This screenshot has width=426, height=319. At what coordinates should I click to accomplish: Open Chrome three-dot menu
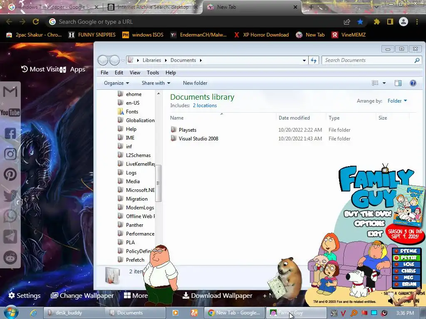pos(417,22)
